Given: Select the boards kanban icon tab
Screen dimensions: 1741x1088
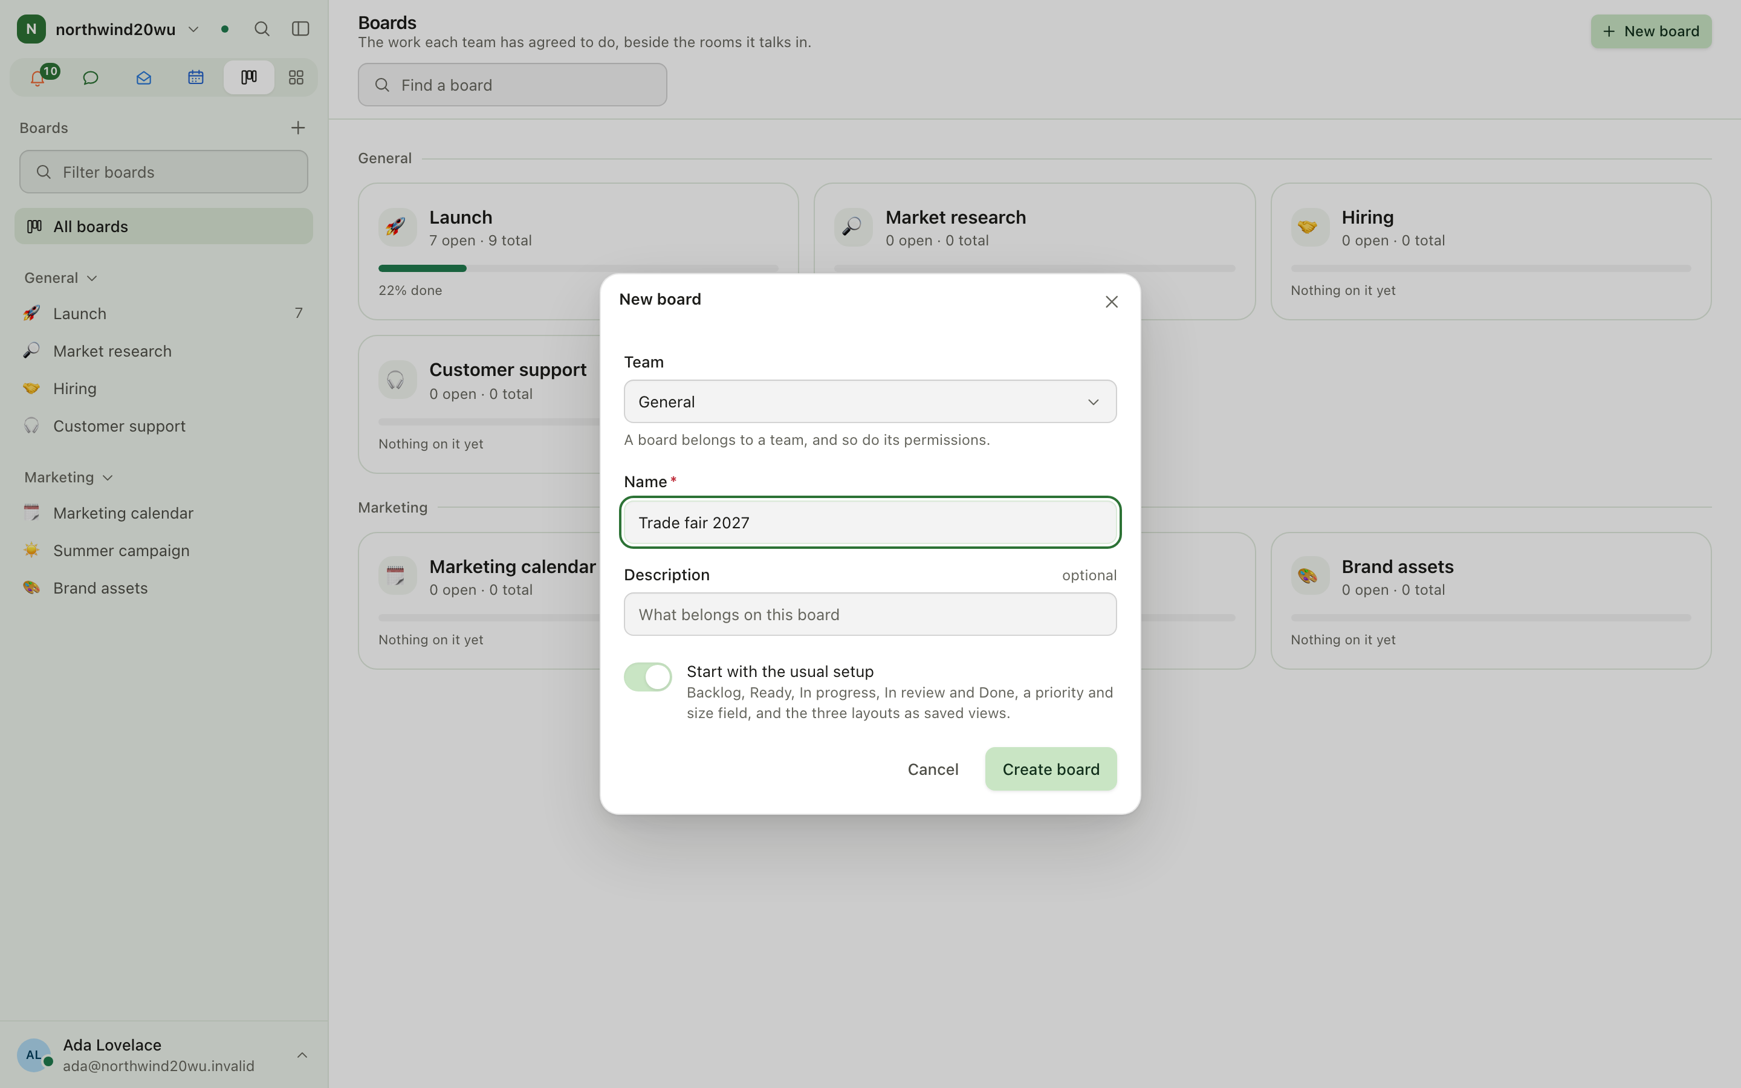Looking at the screenshot, I should [x=248, y=78].
